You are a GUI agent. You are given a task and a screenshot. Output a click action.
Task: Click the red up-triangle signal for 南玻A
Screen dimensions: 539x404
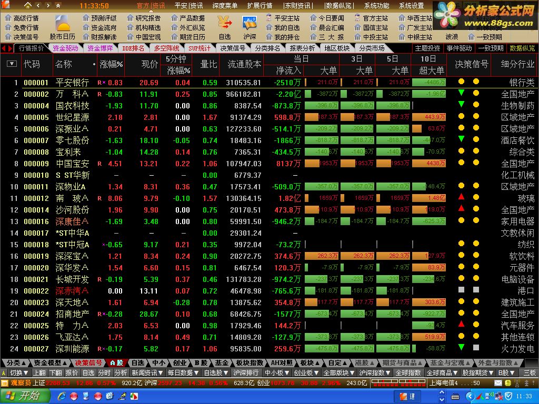[x=461, y=197]
